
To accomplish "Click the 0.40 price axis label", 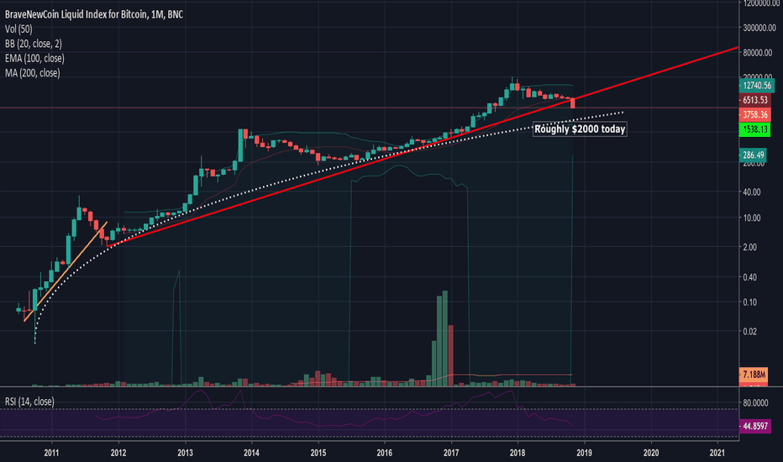I will (x=750, y=277).
